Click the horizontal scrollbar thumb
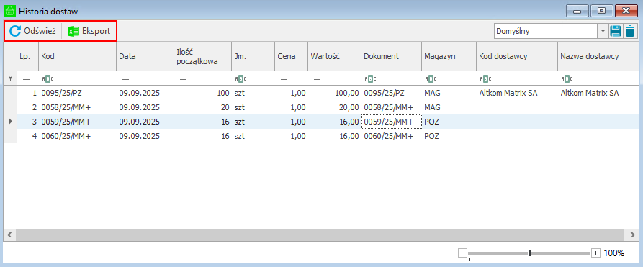The image size is (643, 267). coord(320,235)
